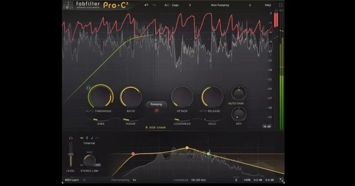Viewport: 355px width, 186px height.
Task: Toggle the MID stereo link mode button
Action: [98, 165]
